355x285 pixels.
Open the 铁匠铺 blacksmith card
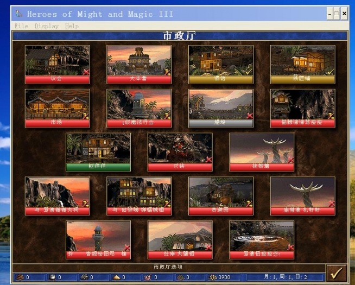(303, 64)
